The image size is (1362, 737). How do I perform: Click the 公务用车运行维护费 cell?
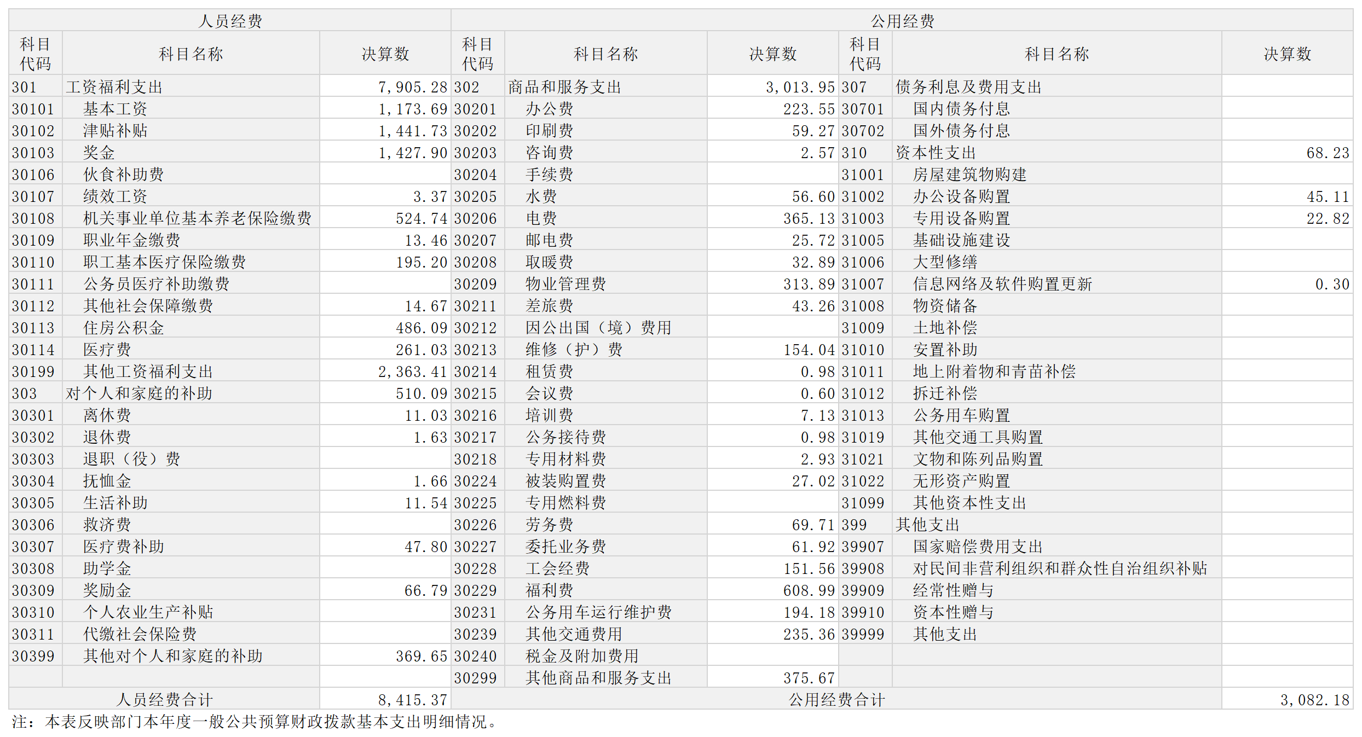[x=598, y=612]
